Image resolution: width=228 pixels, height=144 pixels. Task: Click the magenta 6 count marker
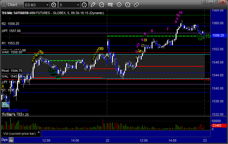tap(152, 31)
